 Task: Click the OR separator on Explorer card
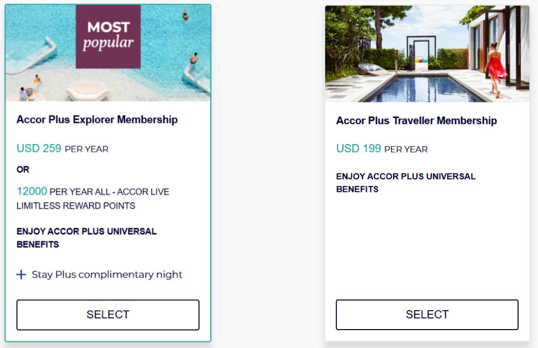coord(23,170)
